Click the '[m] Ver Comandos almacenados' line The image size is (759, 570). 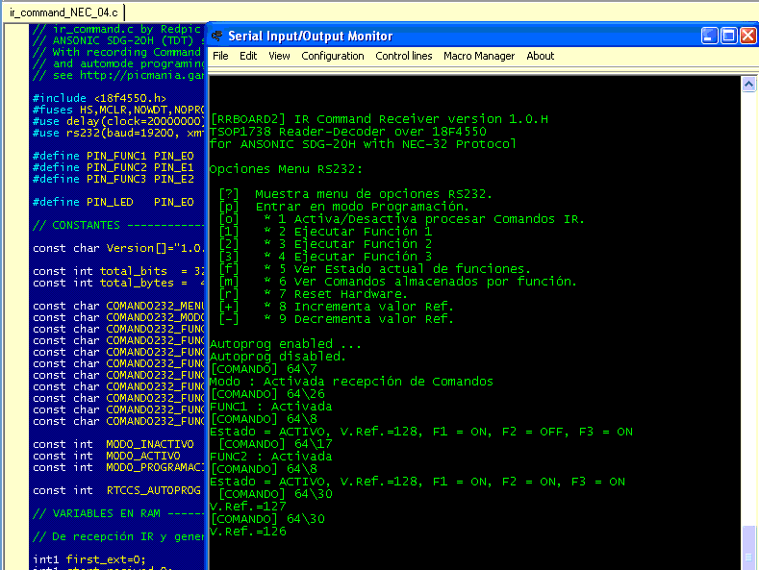click(398, 282)
